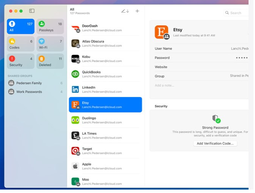255x193 pixels.
Task: Add a new password with plus icon
Action: (137, 11)
